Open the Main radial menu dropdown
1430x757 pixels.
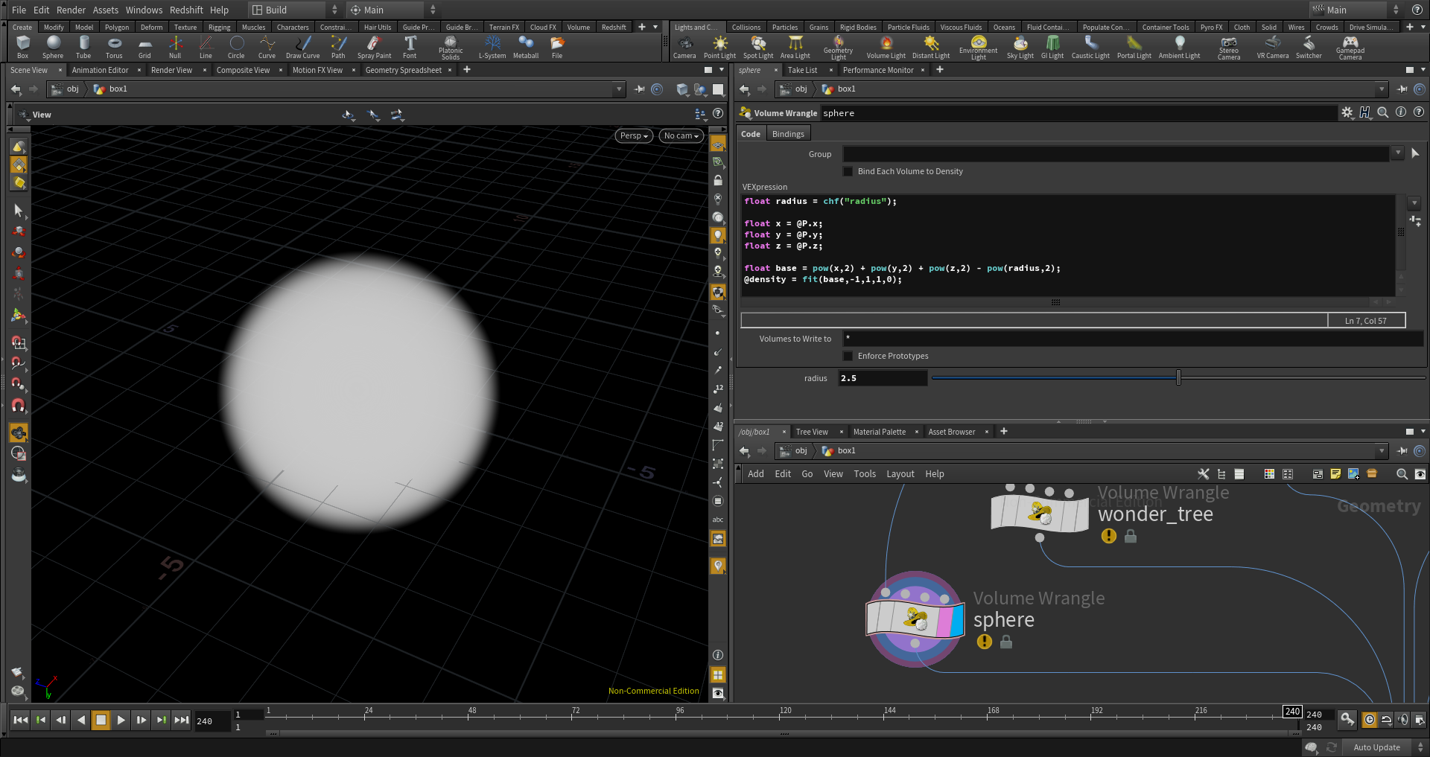(x=394, y=10)
